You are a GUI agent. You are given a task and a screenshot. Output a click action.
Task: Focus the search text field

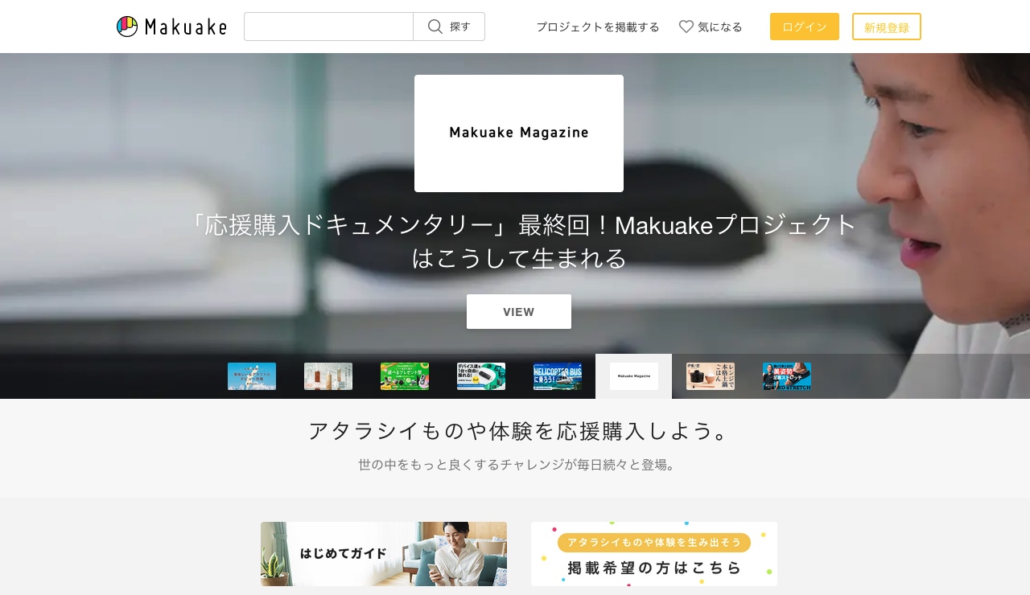pyautogui.click(x=328, y=27)
